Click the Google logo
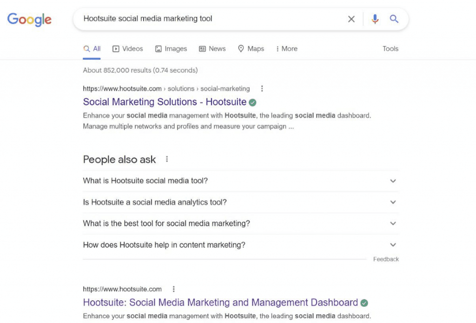The width and height of the screenshot is (476, 323). [29, 20]
